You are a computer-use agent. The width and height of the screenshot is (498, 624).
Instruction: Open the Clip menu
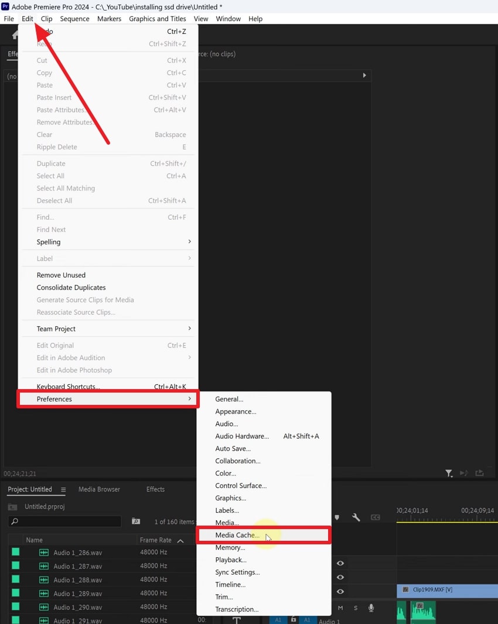(46, 19)
